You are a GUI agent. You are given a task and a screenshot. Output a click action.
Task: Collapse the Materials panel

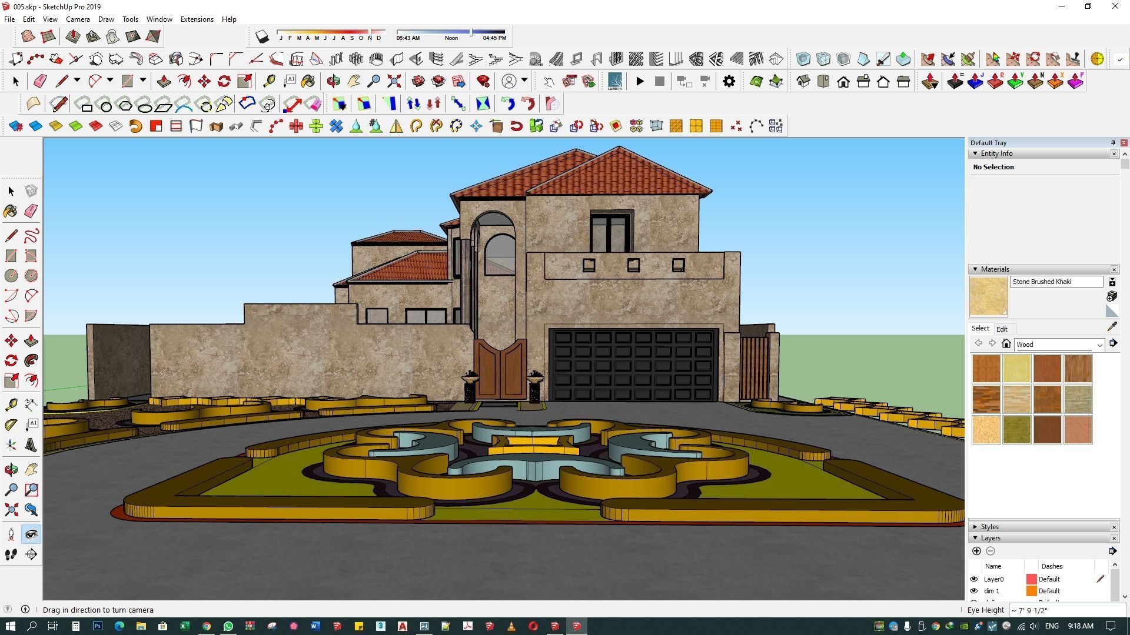[975, 269]
